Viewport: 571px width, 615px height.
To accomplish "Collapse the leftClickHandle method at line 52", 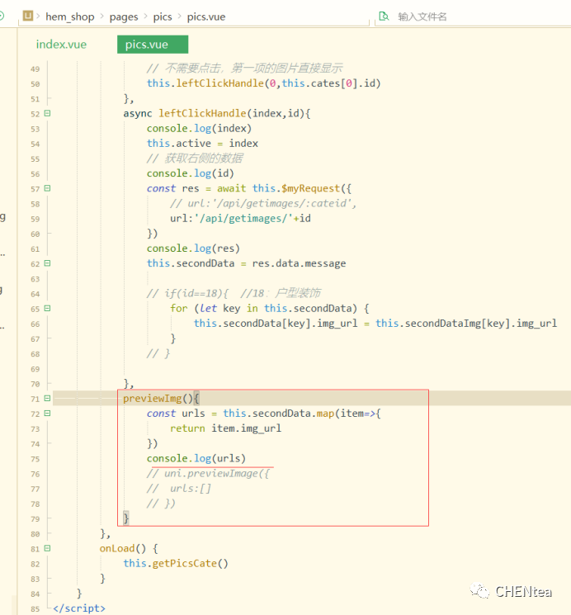I will pos(47,114).
